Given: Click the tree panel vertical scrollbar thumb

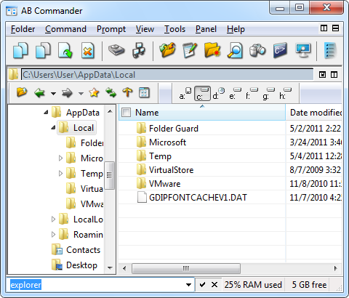Looking at the screenshot, I should point(110,175).
